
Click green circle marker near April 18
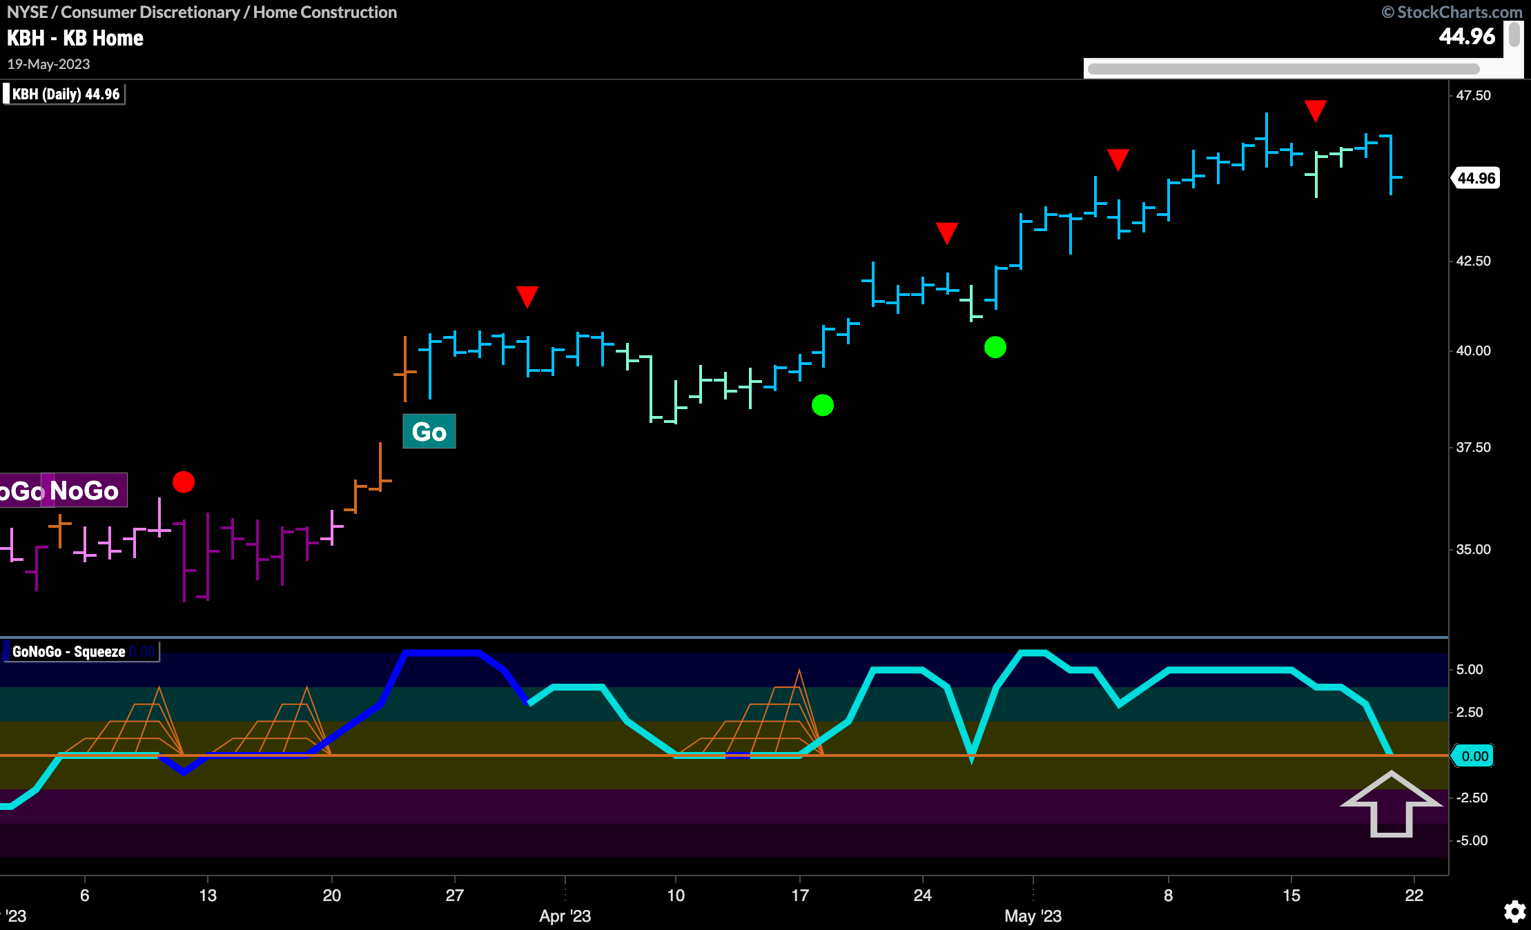823,405
